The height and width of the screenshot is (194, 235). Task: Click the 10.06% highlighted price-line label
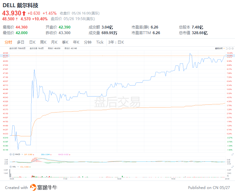pyautogui.click(x=230, y=55)
